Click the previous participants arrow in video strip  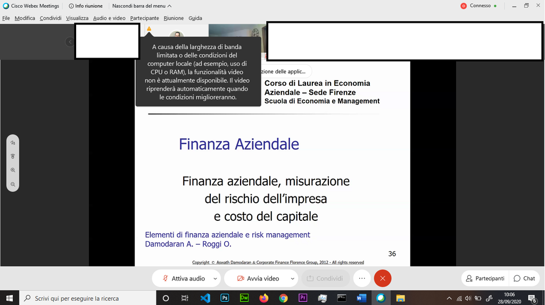coord(70,42)
